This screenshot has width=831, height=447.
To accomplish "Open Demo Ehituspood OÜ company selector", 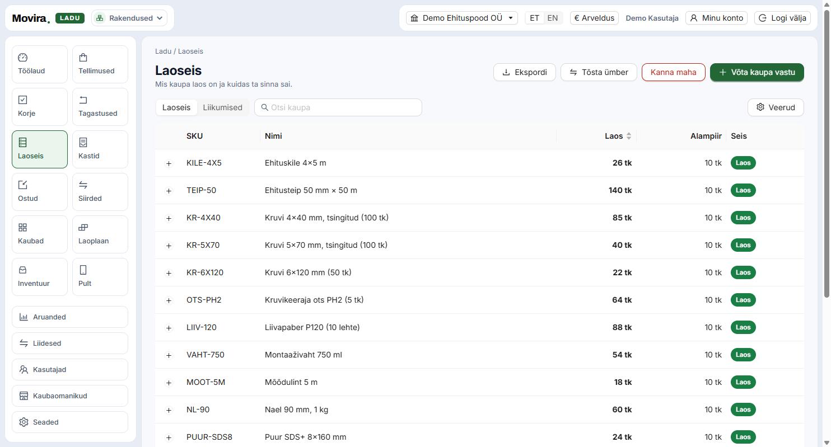I will pyautogui.click(x=462, y=18).
